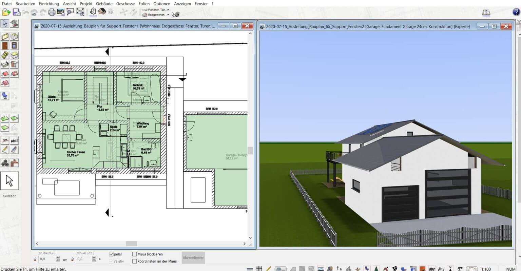Image resolution: width=521 pixels, height=271 pixels.
Task: Open the Fenster, Tür layer dropdown
Action: point(156,10)
